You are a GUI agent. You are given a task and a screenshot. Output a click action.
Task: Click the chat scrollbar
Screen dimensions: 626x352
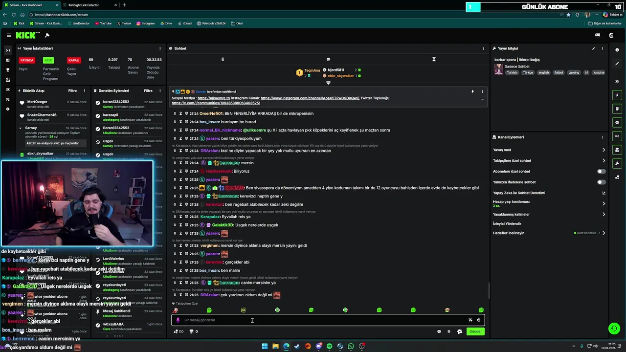pyautogui.click(x=488, y=291)
